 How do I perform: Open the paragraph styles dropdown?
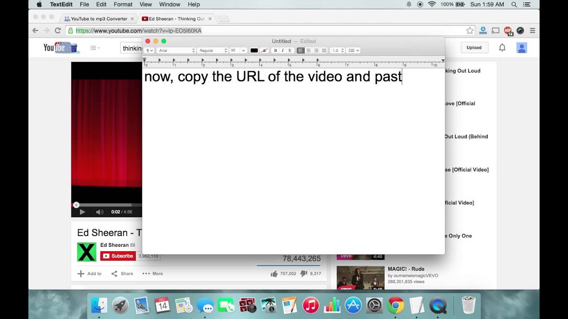(150, 51)
